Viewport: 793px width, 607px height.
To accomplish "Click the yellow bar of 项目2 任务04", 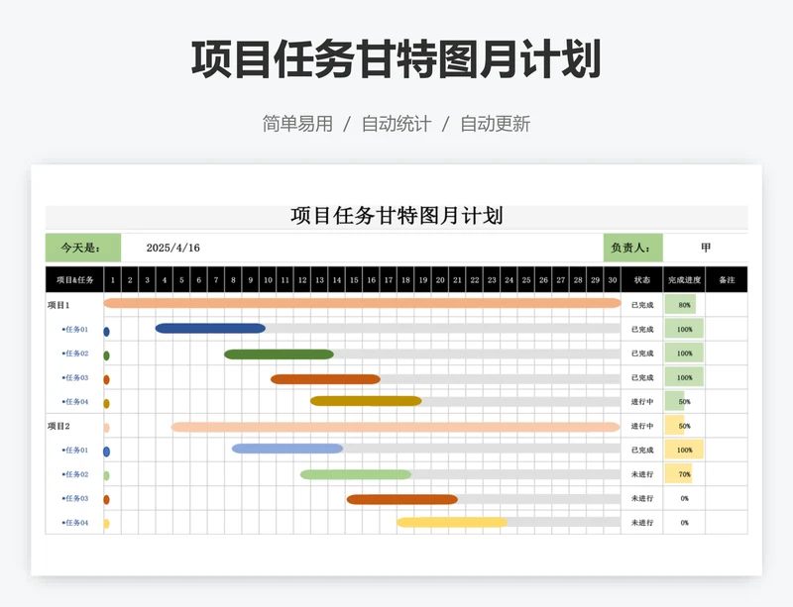I will click(x=452, y=522).
